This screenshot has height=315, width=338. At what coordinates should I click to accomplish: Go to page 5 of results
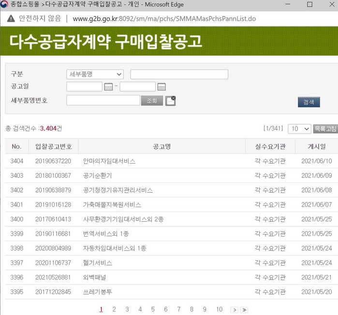[153, 310]
